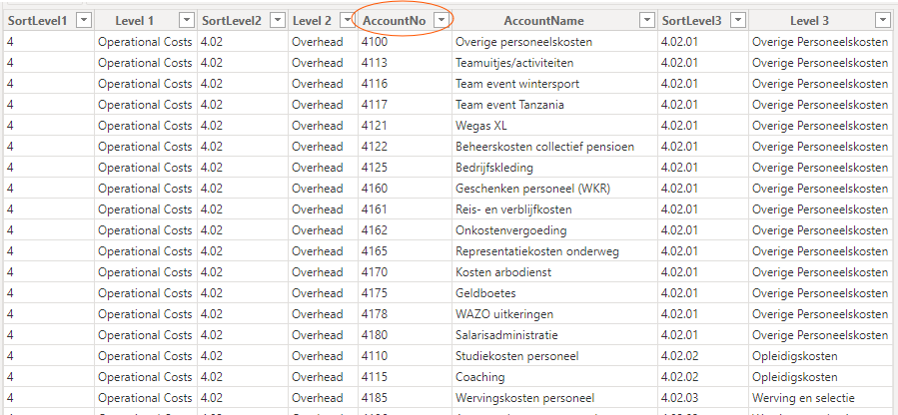Click account number 4178 cell
This screenshot has height=415, width=898.
(x=405, y=314)
